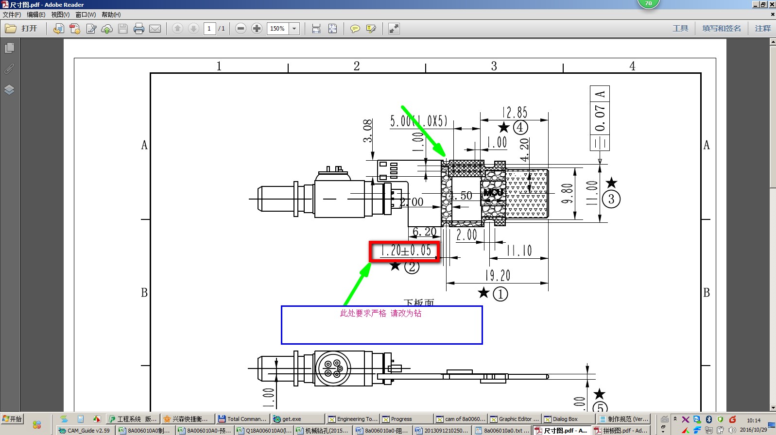Send file by email envelope icon
Screen dimensions: 776x435
(x=155, y=29)
